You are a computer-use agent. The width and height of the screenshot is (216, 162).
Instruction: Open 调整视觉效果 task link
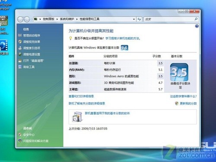32,42
